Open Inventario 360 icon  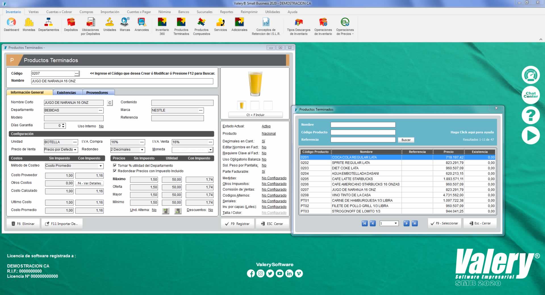coord(162,26)
